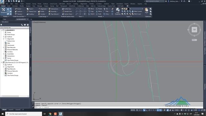206x116 pixels.
Task: Click the Chrome icon in the taskbar
Action: point(50,114)
